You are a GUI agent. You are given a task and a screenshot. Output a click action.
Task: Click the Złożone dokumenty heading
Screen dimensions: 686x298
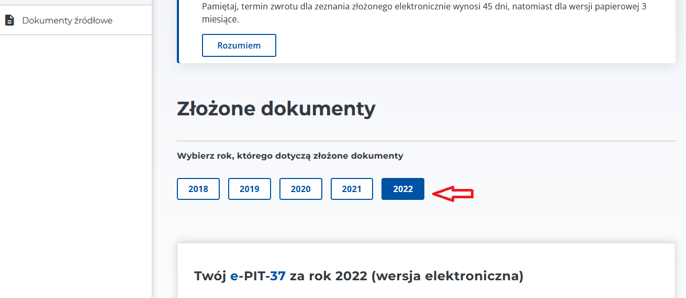click(x=276, y=109)
